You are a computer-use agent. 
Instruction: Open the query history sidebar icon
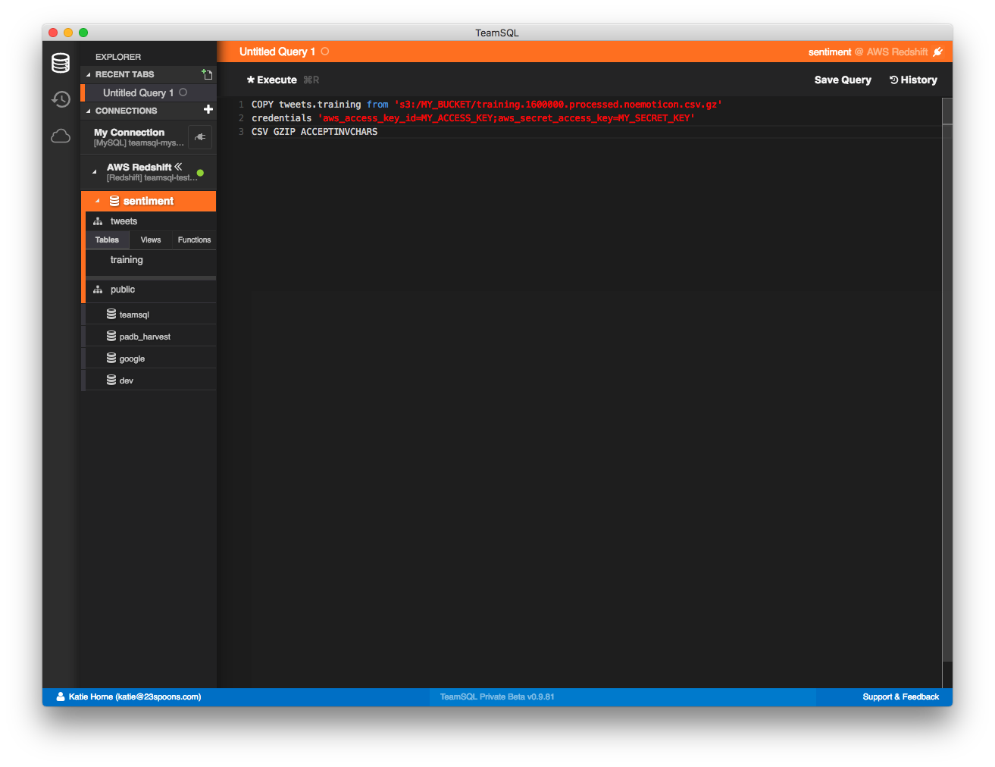61,99
